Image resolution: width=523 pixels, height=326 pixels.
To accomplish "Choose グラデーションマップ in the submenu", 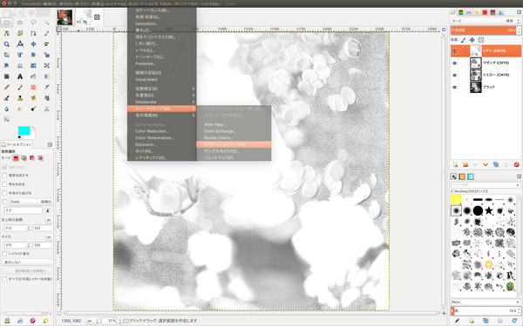I will (234, 144).
